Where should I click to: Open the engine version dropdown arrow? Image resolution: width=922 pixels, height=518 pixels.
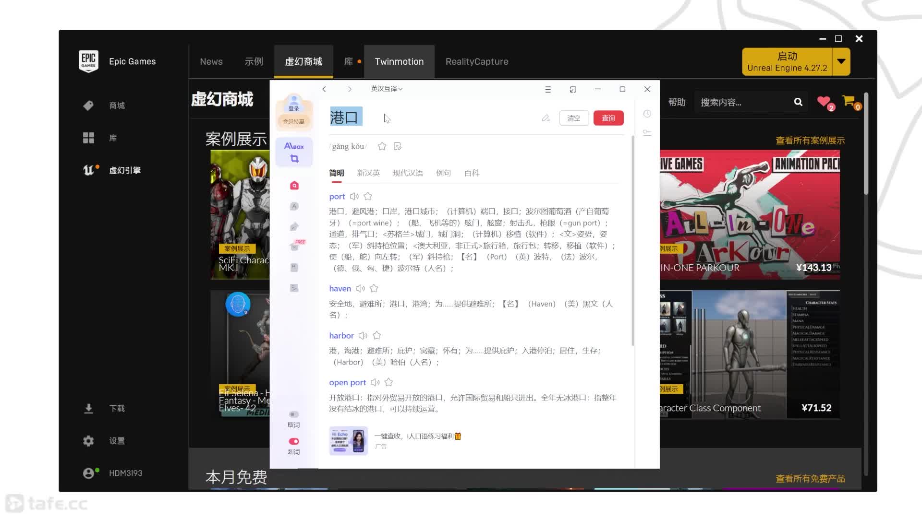[x=841, y=61]
